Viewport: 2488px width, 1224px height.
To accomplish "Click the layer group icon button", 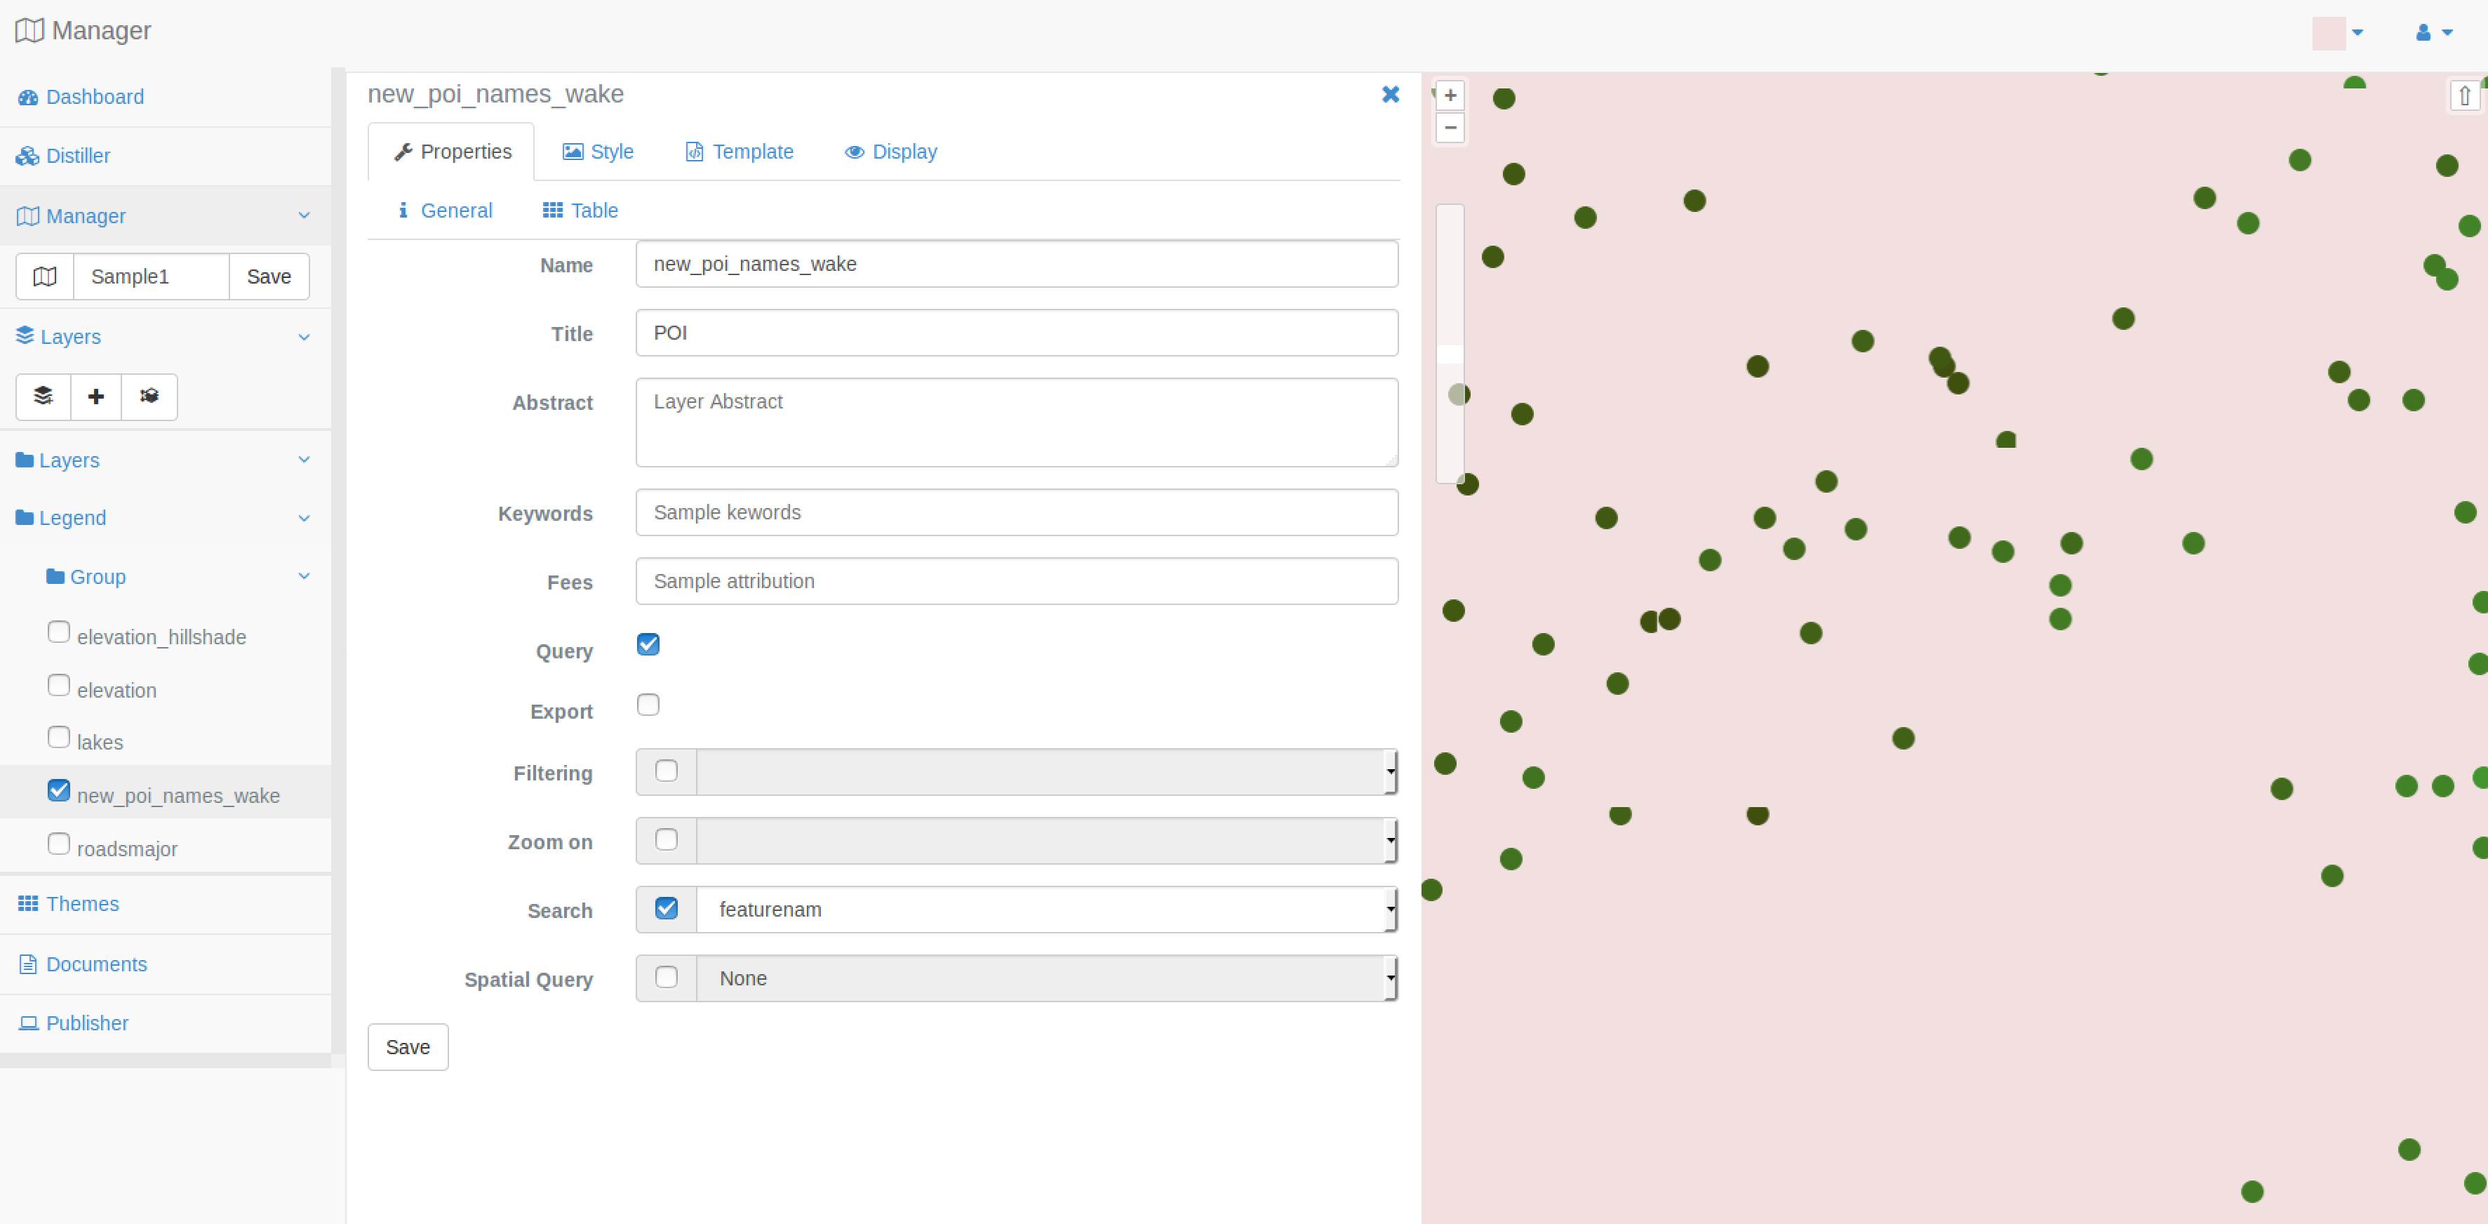I will [149, 396].
